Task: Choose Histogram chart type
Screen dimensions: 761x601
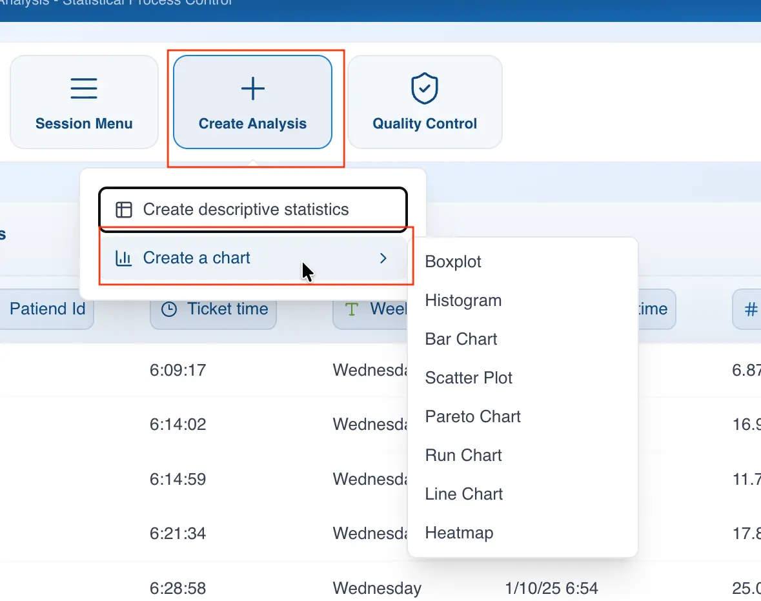Action: (x=463, y=300)
